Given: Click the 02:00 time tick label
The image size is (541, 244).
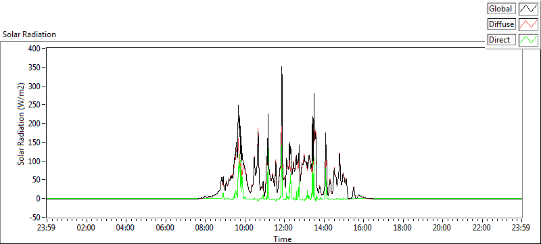Looking at the screenshot, I should pyautogui.click(x=87, y=228).
